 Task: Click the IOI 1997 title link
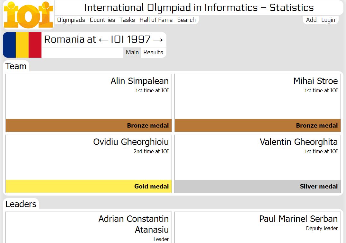130,39
